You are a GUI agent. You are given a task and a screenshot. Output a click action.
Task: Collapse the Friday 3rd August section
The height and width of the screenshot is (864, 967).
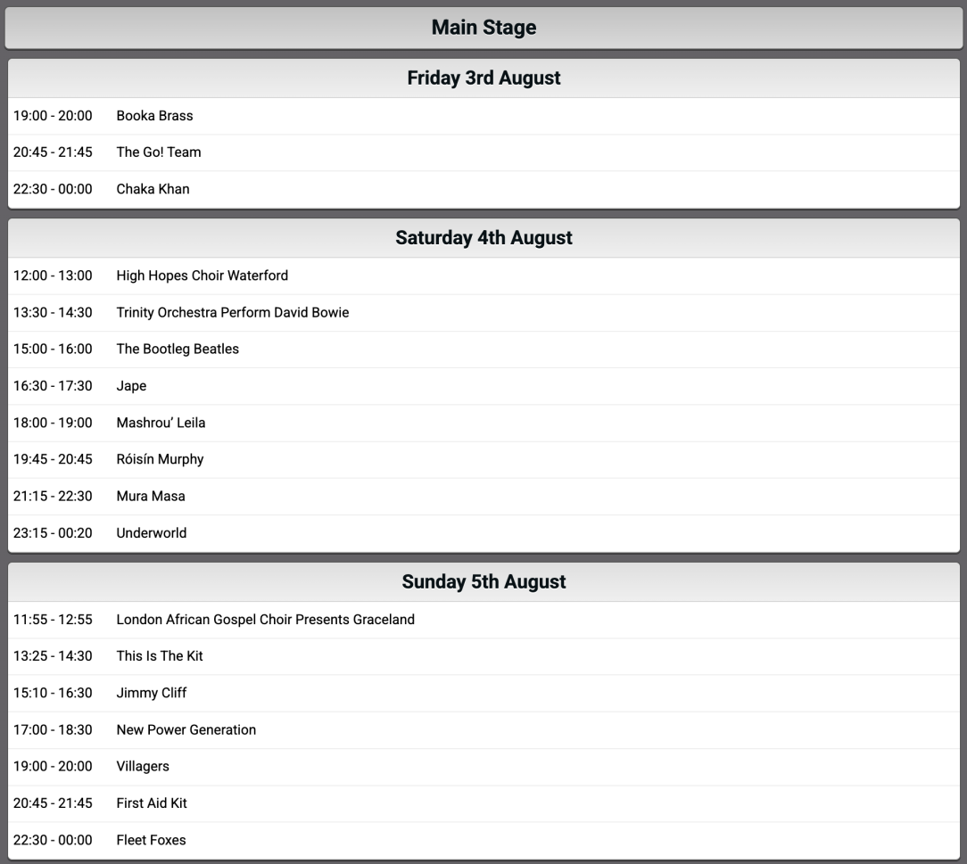point(483,78)
